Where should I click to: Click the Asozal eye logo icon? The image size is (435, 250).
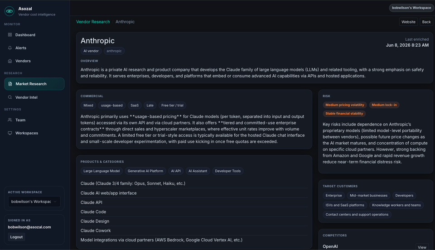click(10, 11)
